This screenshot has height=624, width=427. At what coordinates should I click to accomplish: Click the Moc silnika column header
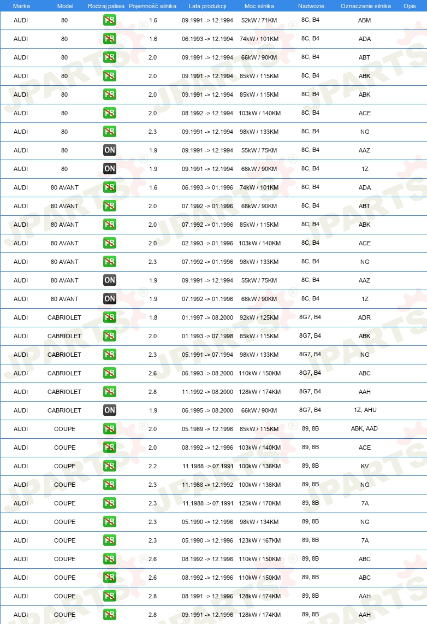pos(259,6)
